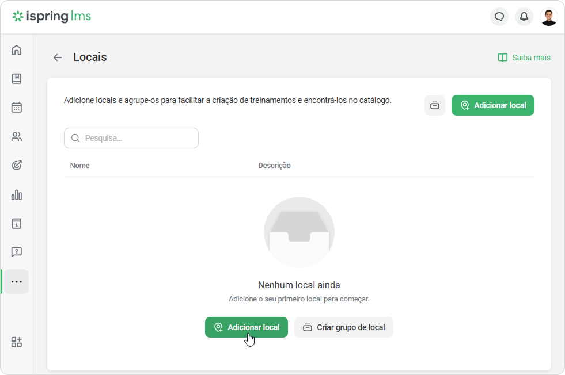Open the bar chart reports icon
Screen dimensions: 565x375
tap(17, 195)
